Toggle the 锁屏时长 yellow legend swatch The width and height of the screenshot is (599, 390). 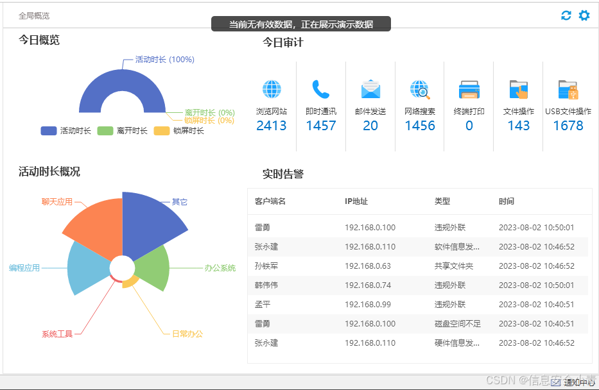[x=162, y=131]
